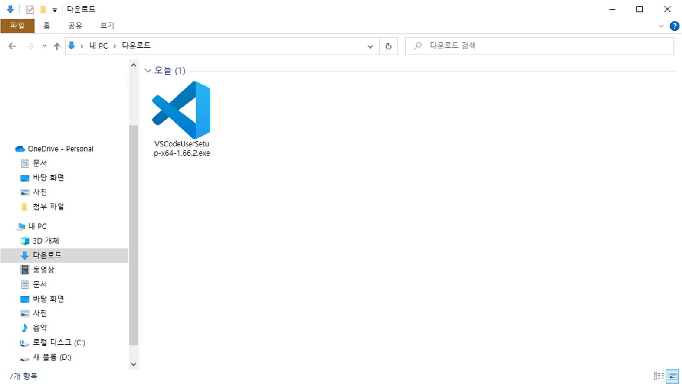Switch to details view layout
Image resolution: width=682 pixels, height=384 pixels.
(659, 376)
